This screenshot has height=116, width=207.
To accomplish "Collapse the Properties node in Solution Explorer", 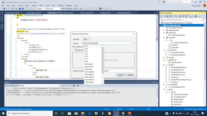I will [164, 33].
